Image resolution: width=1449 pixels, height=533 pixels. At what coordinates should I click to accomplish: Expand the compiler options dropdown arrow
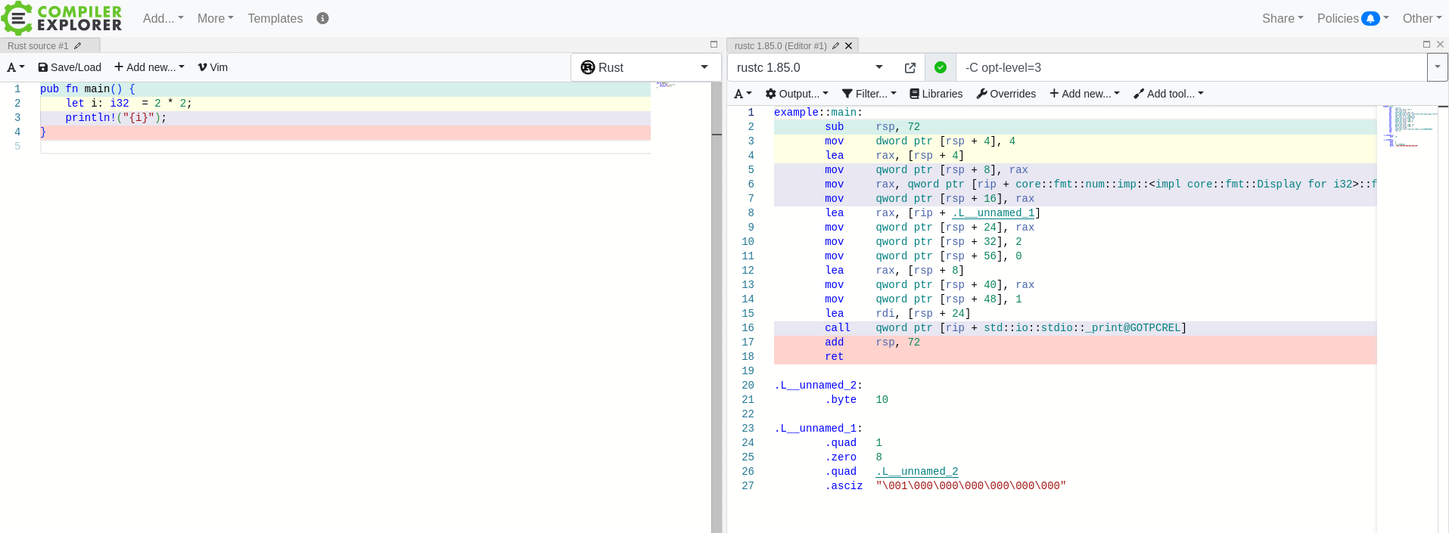(1437, 67)
